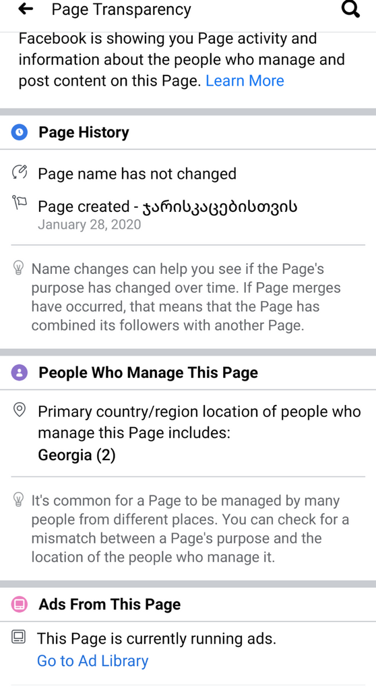Viewport: 376px width, 691px height.
Task: Select the Page History section header
Action: click(x=188, y=132)
